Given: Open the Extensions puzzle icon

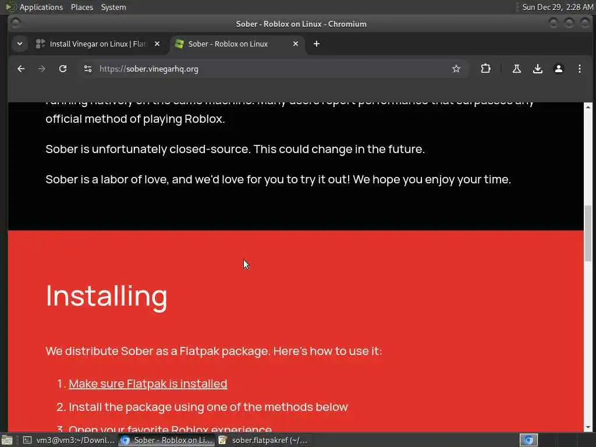Looking at the screenshot, I should click(485, 69).
